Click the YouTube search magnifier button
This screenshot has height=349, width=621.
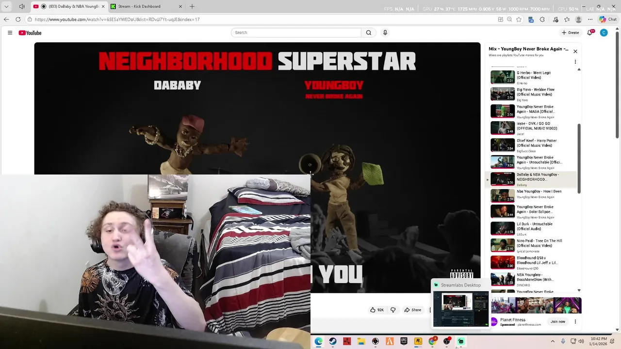pos(369,32)
